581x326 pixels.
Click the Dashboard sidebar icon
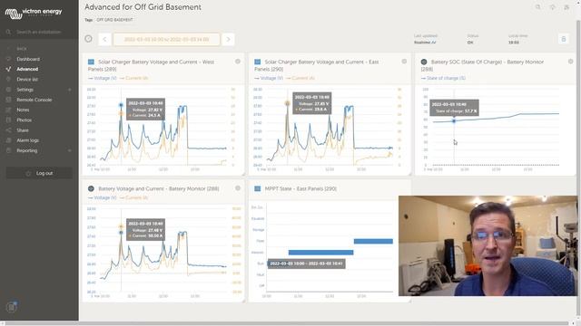8,59
